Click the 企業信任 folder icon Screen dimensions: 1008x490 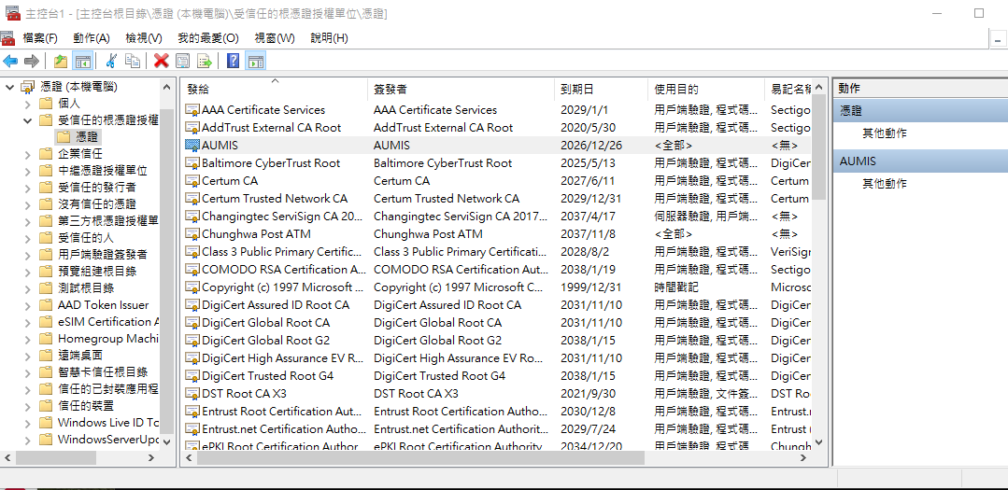pos(45,153)
